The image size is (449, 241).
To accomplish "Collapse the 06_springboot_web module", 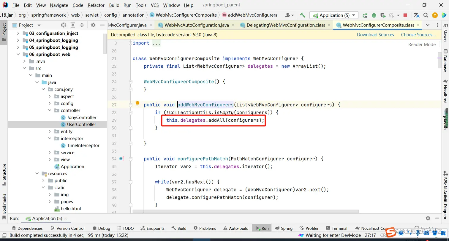I will (18, 54).
